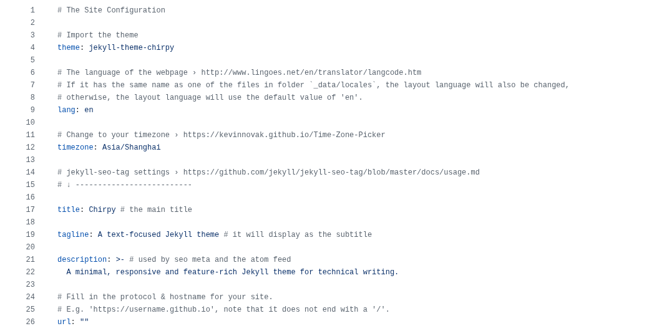The height and width of the screenshot is (331, 667).
Task: Click line number 9 in the gutter
Action: tap(32, 110)
